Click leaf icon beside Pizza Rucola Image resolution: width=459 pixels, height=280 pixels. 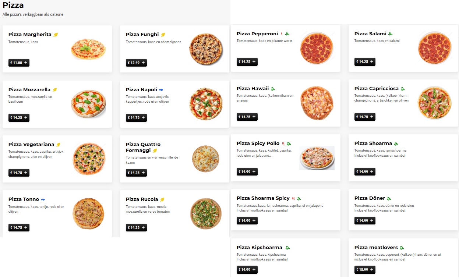coord(162,199)
